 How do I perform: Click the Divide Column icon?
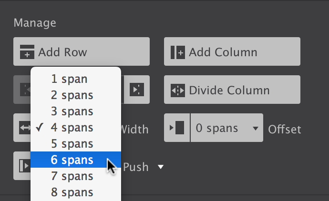[177, 90]
